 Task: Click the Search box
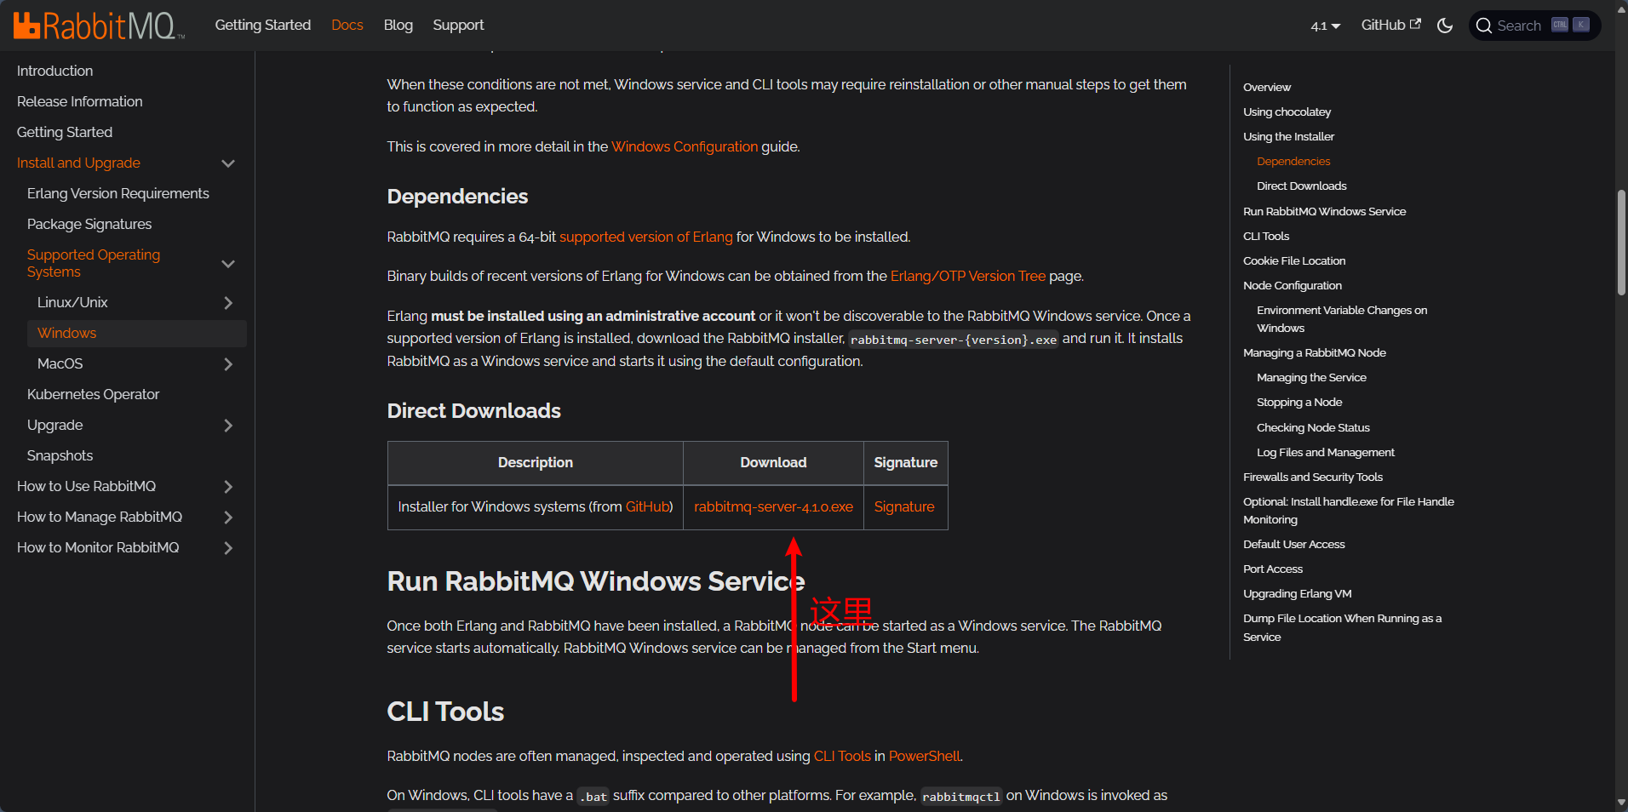[x=1535, y=26]
